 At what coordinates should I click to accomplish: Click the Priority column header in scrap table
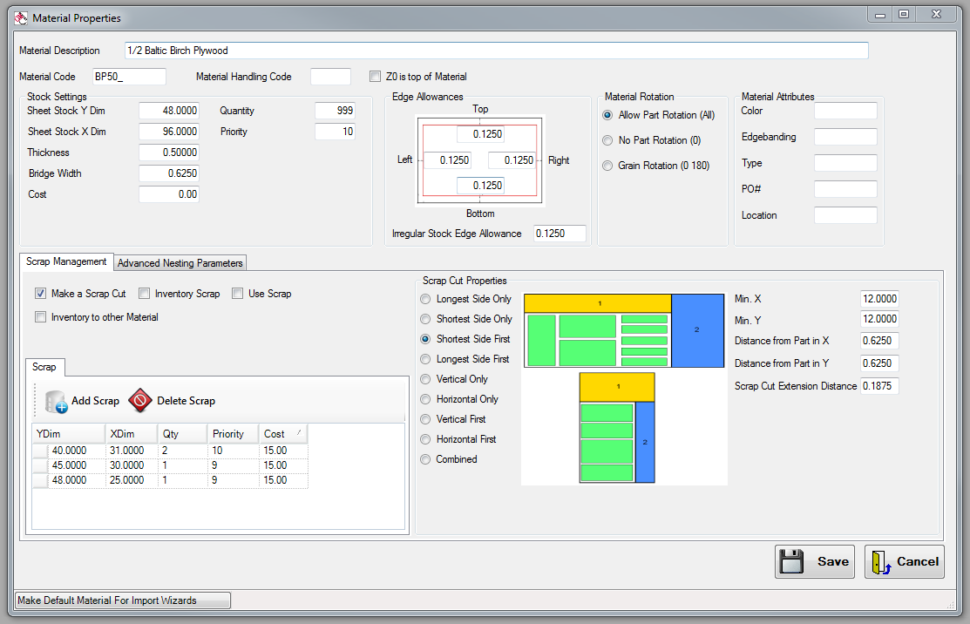233,433
